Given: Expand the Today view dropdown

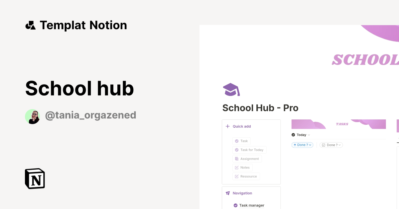Looking at the screenshot, I should click(309, 135).
